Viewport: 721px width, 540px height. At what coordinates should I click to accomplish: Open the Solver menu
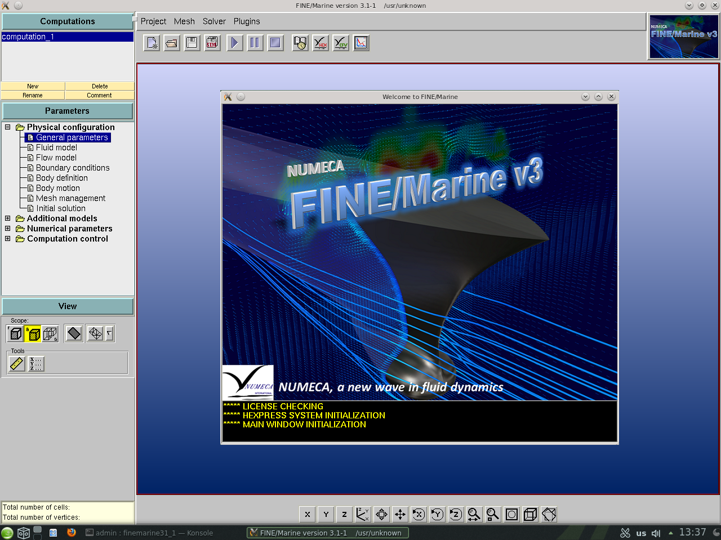coord(214,21)
